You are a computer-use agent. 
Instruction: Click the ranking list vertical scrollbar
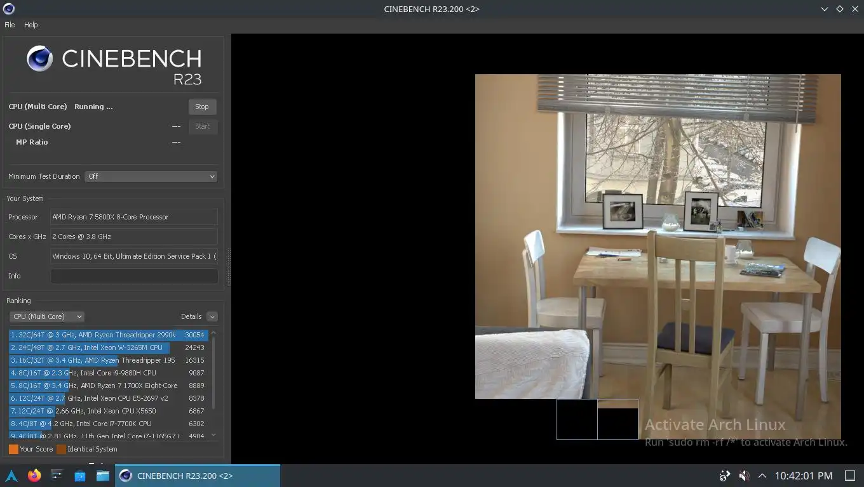[x=213, y=373]
